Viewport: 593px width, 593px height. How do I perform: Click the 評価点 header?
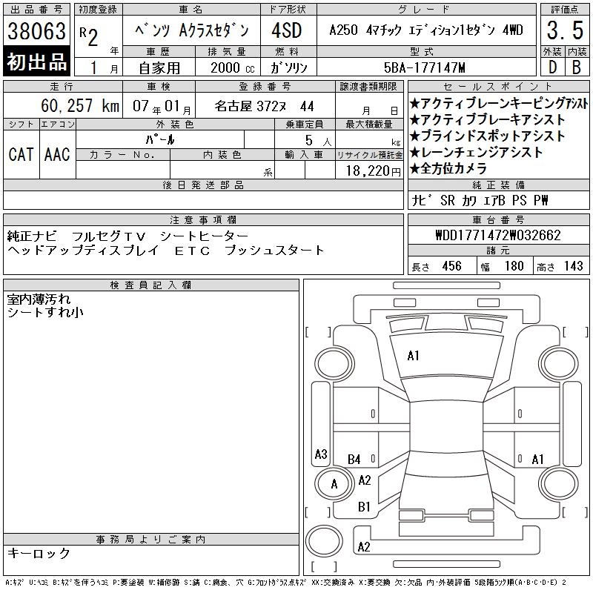pos(565,10)
